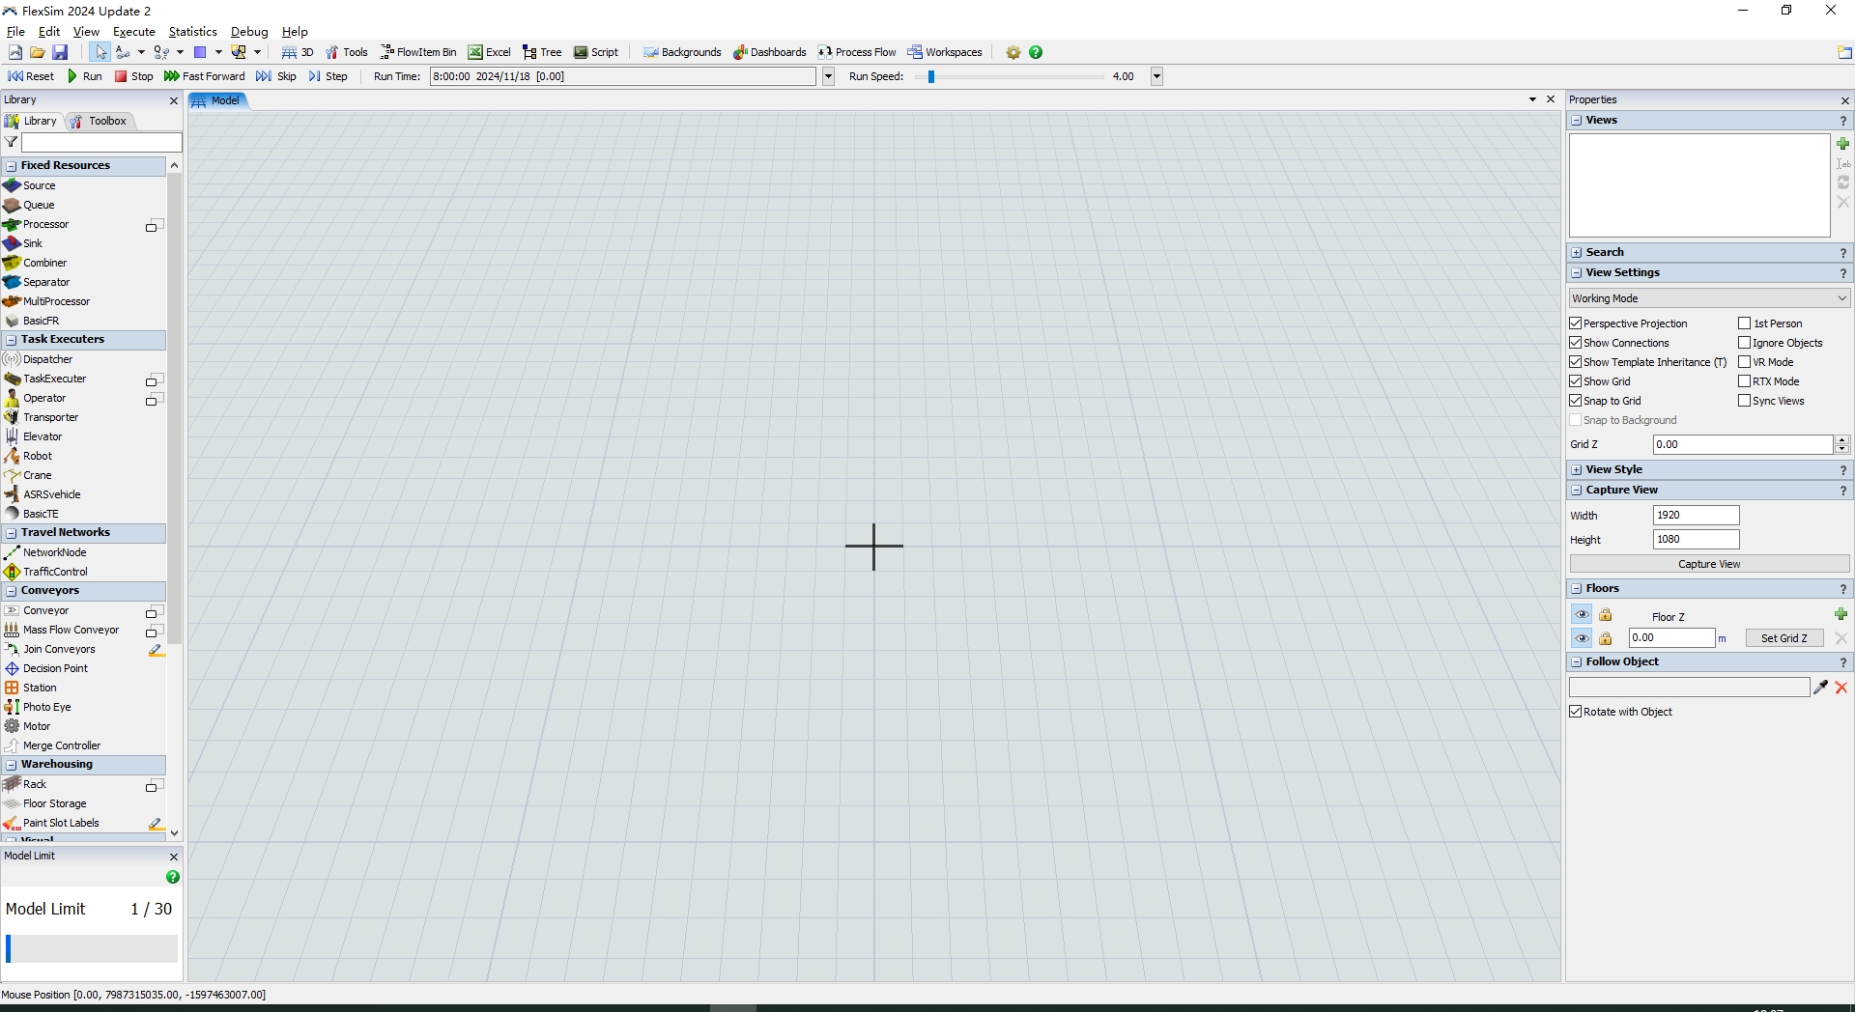Viewport: 1855px width, 1012px height.
Task: Open the Debug menu
Action: tap(249, 32)
